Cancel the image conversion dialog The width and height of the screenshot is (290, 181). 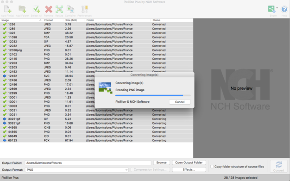click(180, 102)
